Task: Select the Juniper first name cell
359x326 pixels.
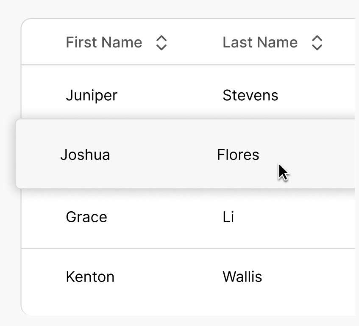Action: [92, 95]
